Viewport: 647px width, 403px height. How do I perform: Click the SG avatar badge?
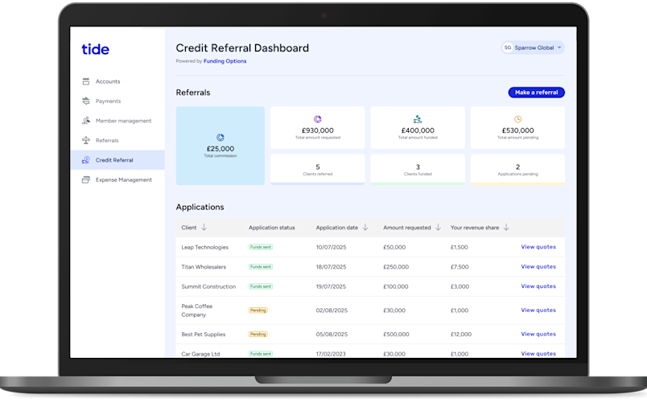point(508,47)
